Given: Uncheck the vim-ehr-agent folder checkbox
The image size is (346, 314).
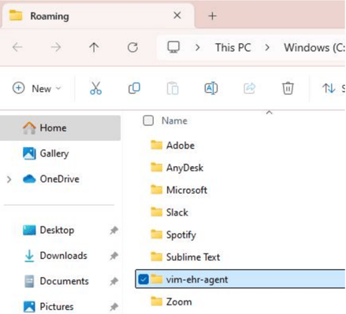Looking at the screenshot, I should (143, 279).
